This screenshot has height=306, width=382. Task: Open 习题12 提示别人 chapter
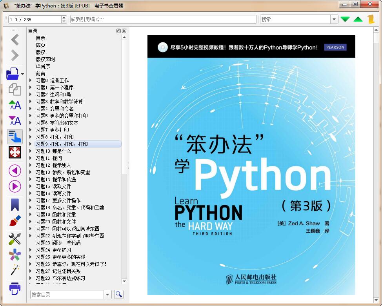click(53, 165)
